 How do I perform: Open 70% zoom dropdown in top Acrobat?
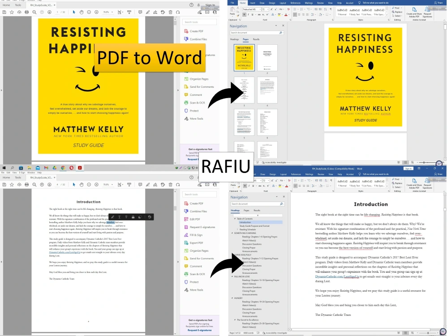[112, 12]
